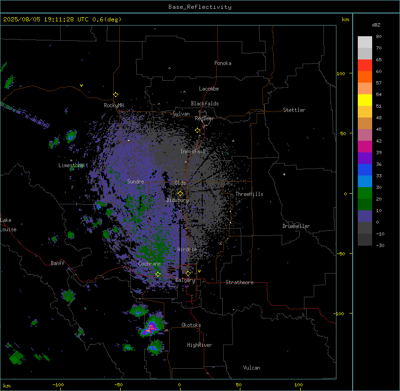Screen dimensions: 400x391
Task: Click the km unit label at bottom left
Action: coord(7,385)
